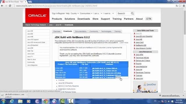Screen dimensions: 186x104
Task: Switch to the Documentation tab
Action: [81, 31]
